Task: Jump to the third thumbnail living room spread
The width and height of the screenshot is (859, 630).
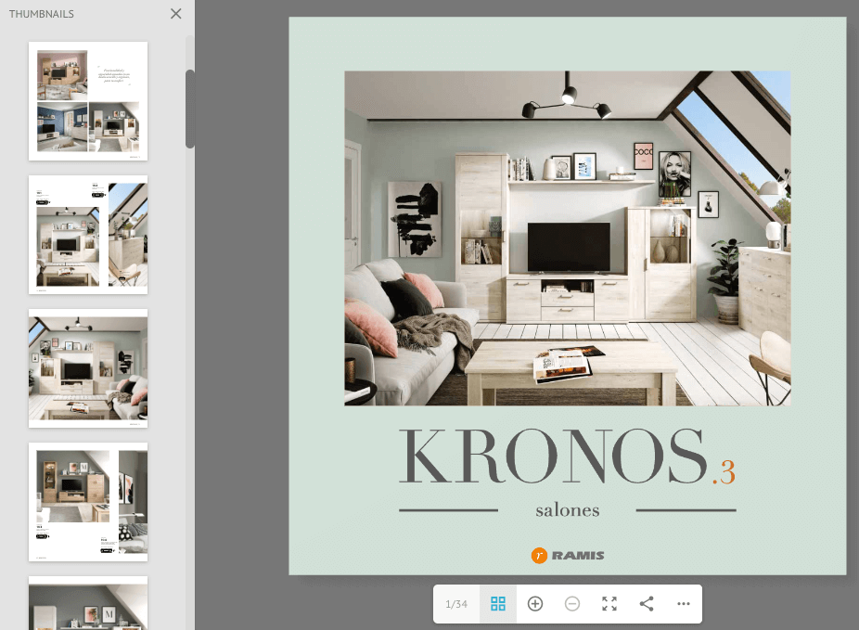Action: 88,368
